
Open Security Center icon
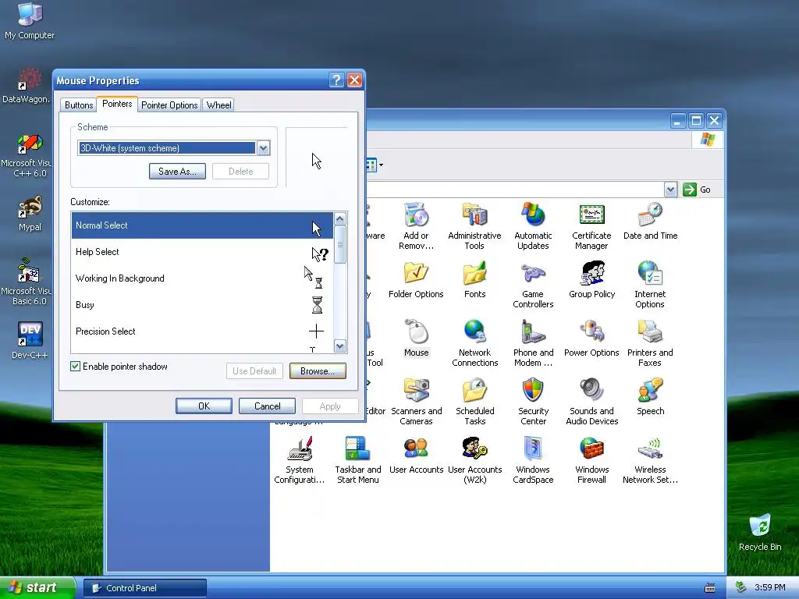tap(533, 402)
